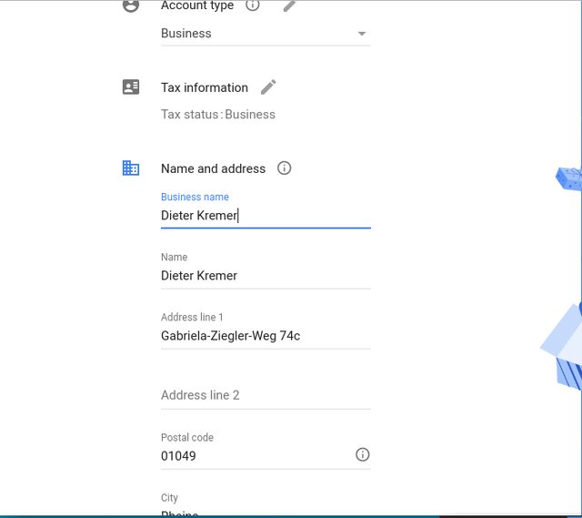
Task: Click the Address line 1 field
Action: point(264,336)
